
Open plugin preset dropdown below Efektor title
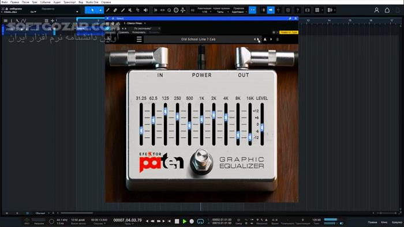click(147, 29)
